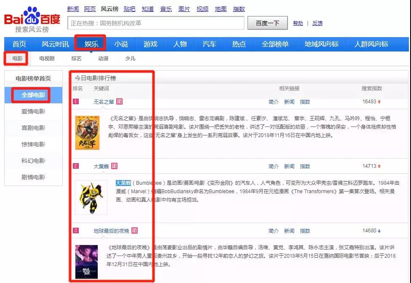Select 爱情电影 in the sidebar
The image size is (411, 283).
tap(33, 111)
